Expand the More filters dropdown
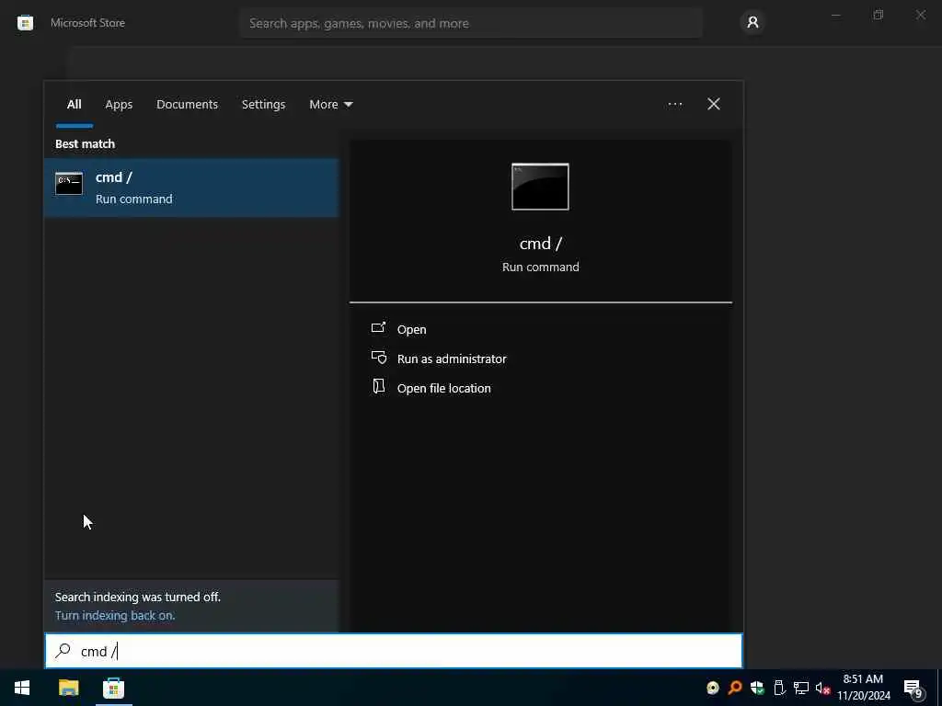 pyautogui.click(x=330, y=105)
